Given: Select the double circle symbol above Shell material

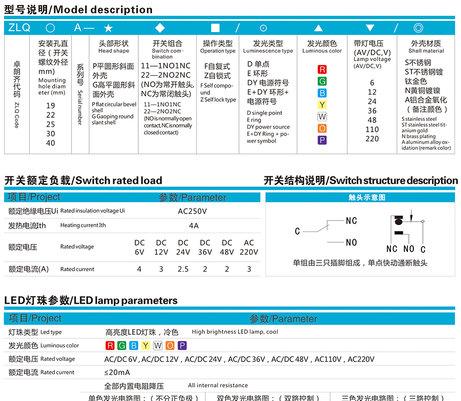Looking at the screenshot, I should click(418, 28).
